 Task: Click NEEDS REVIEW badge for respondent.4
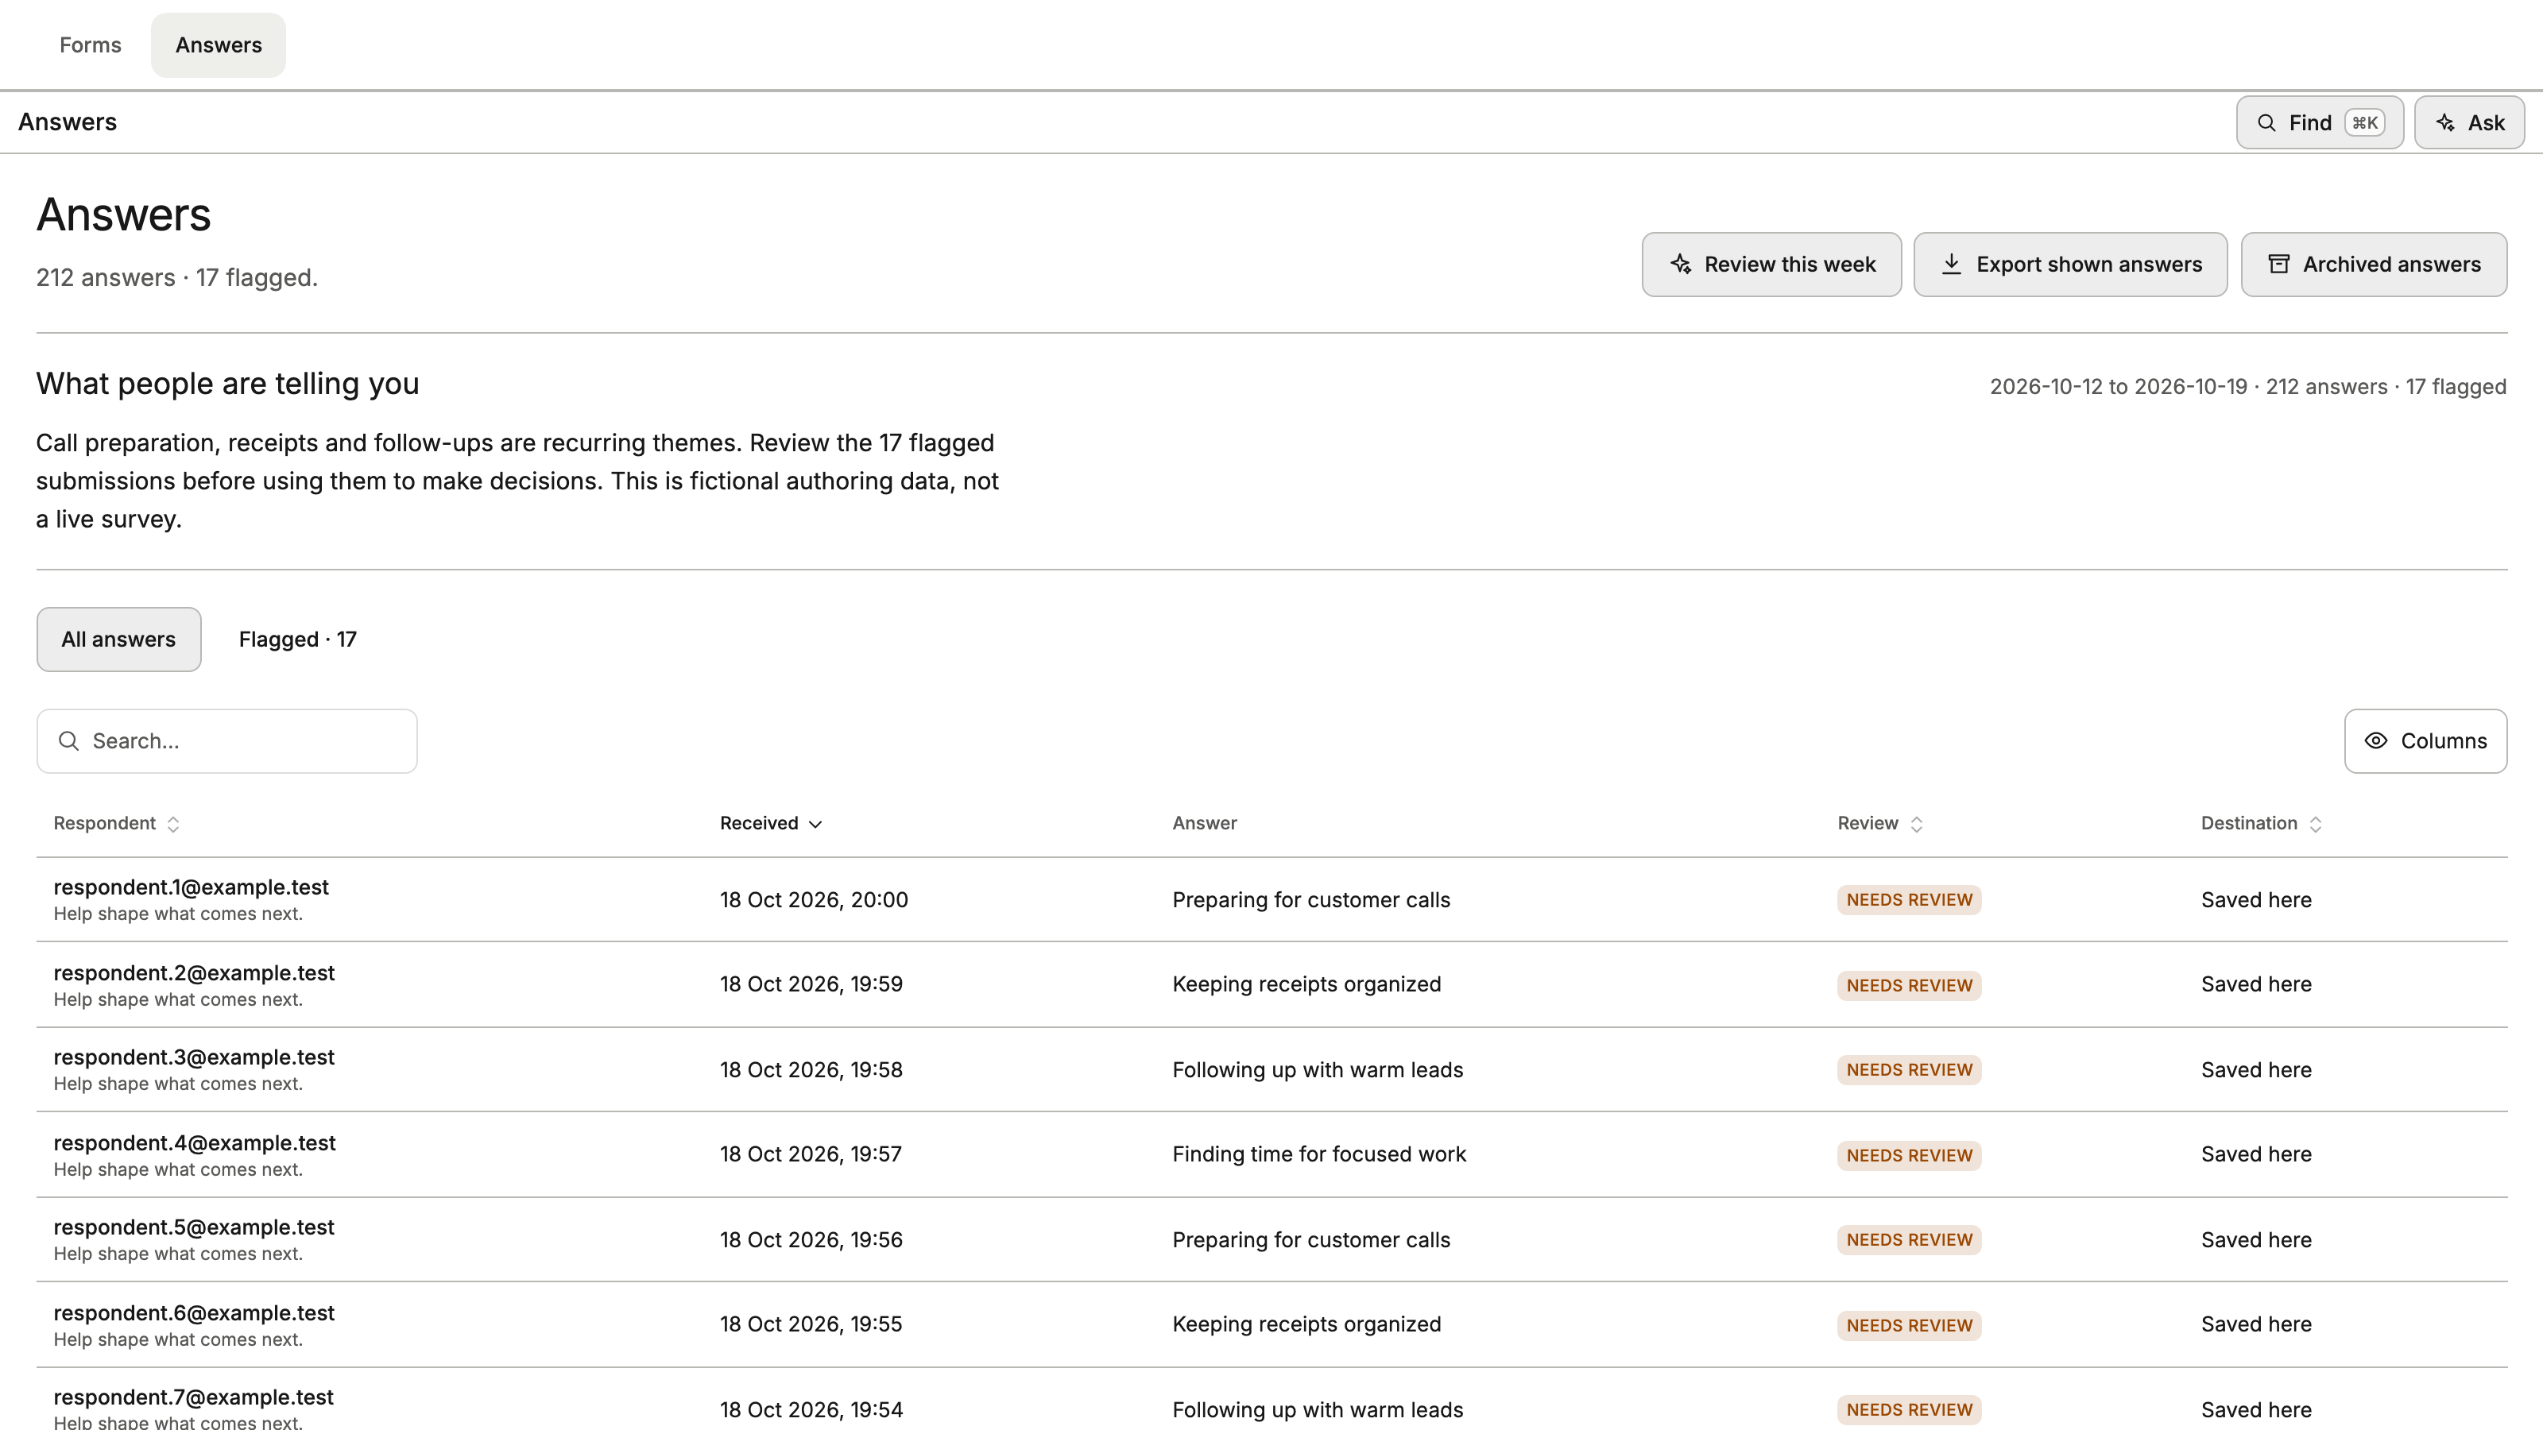tap(1909, 1154)
